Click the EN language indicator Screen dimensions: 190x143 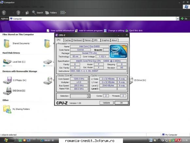151,140
